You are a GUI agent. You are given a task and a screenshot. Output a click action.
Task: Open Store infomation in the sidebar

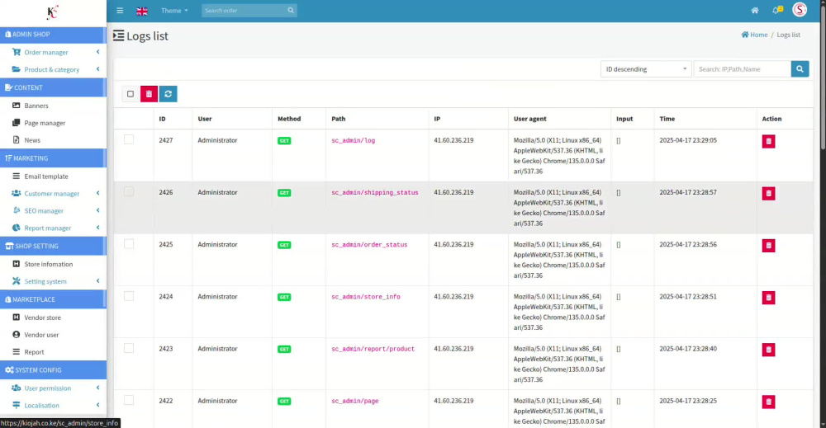point(49,265)
